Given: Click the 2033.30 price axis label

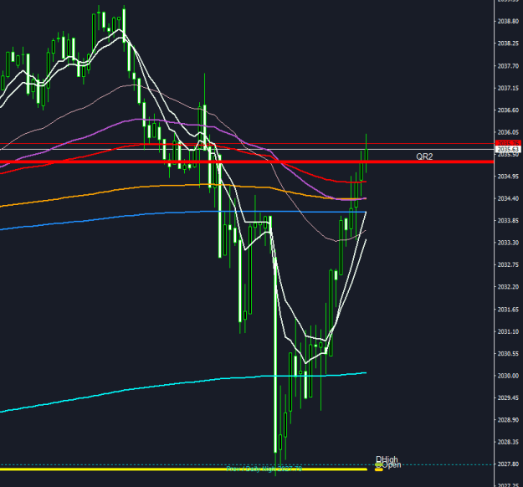Looking at the screenshot, I should 508,243.
